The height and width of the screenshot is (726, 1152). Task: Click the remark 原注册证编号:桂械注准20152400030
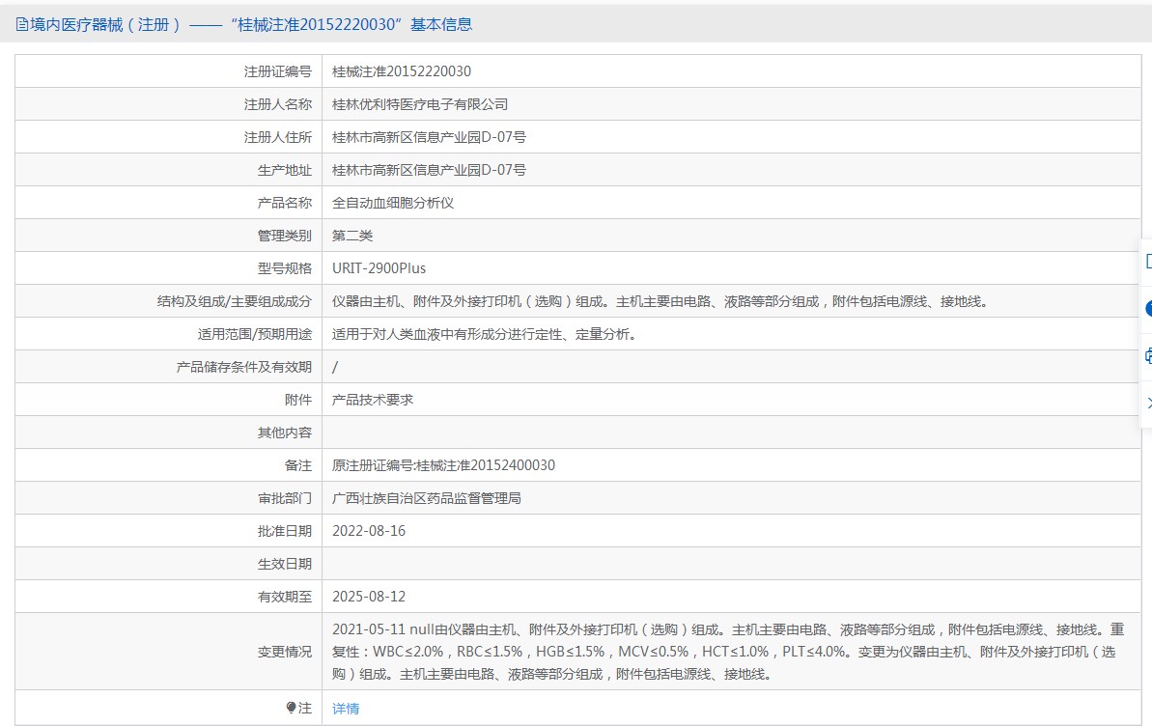(444, 465)
